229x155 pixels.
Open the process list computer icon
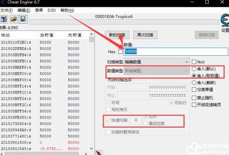3,19
